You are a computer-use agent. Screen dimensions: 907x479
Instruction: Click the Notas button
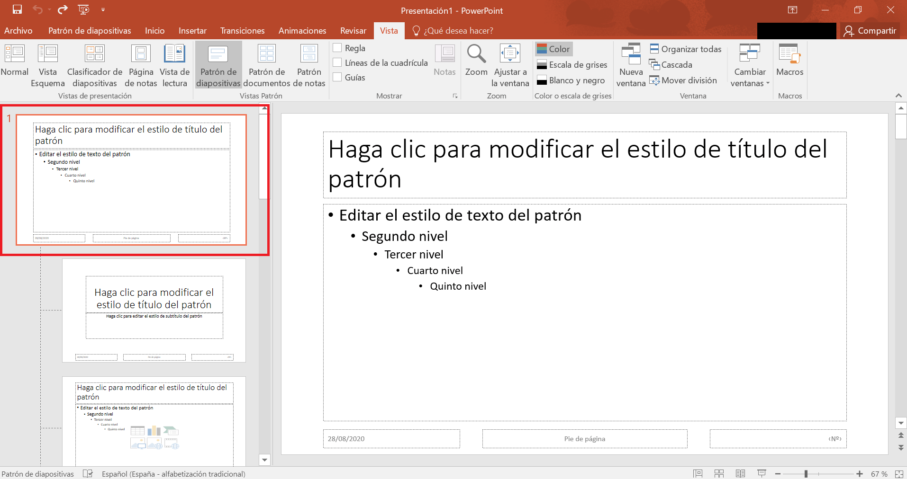point(444,60)
